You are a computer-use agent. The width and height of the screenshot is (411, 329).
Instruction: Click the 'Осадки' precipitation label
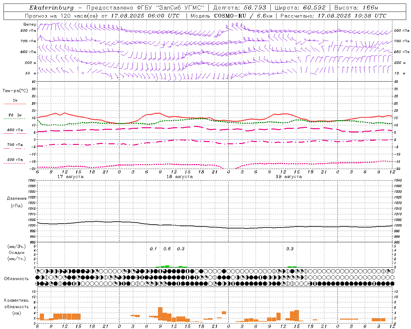(17, 253)
